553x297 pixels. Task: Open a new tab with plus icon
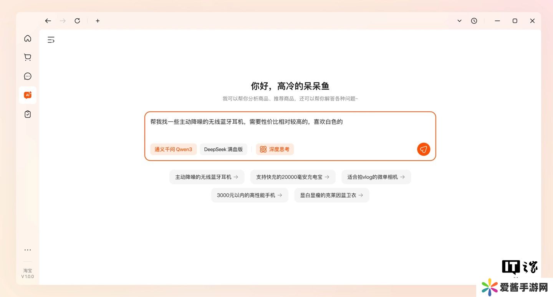point(98,21)
